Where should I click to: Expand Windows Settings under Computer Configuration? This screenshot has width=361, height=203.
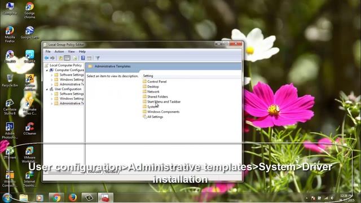pos(52,80)
